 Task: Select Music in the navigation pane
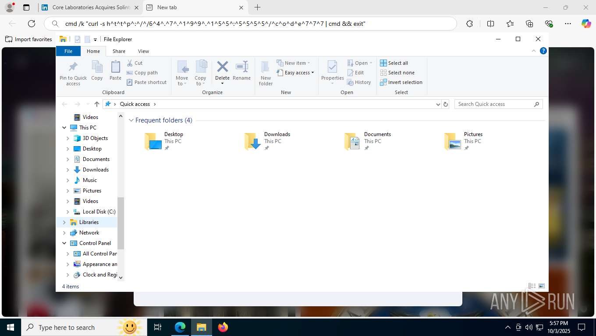click(90, 180)
